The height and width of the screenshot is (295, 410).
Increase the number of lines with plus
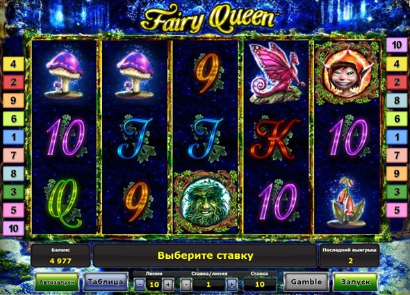point(168,284)
